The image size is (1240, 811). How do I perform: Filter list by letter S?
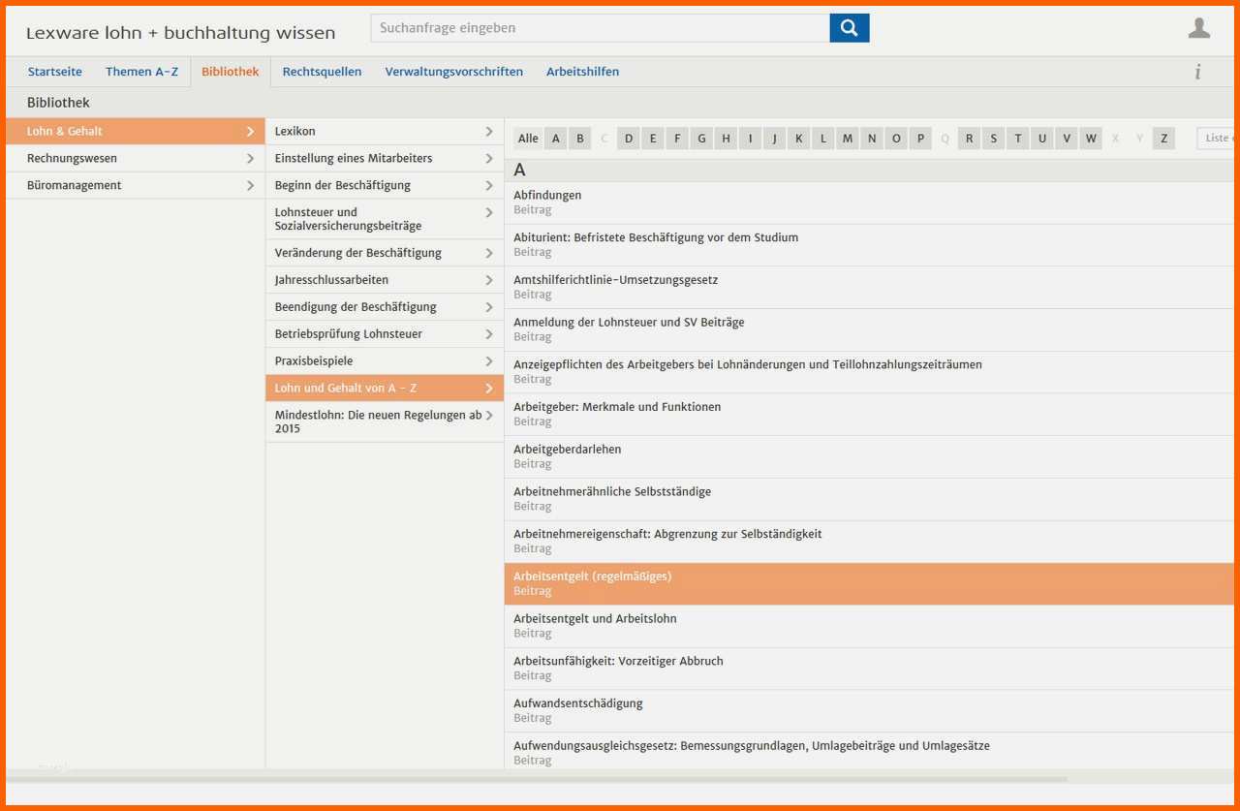click(x=993, y=139)
